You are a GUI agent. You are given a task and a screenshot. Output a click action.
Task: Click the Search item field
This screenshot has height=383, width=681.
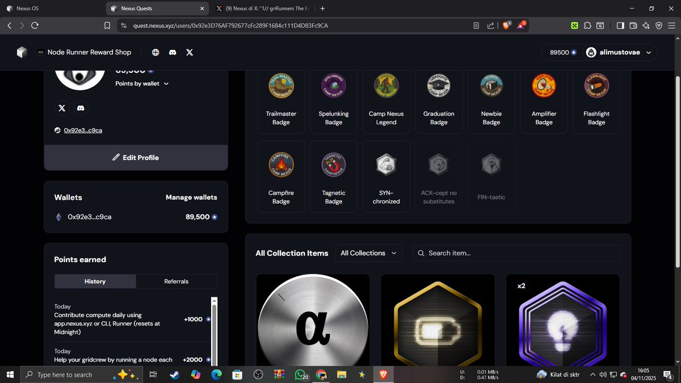516,253
